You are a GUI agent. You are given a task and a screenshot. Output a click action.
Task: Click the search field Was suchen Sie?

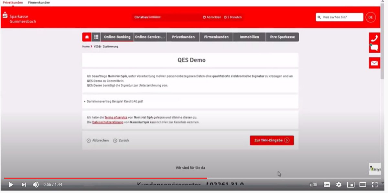[339, 17]
